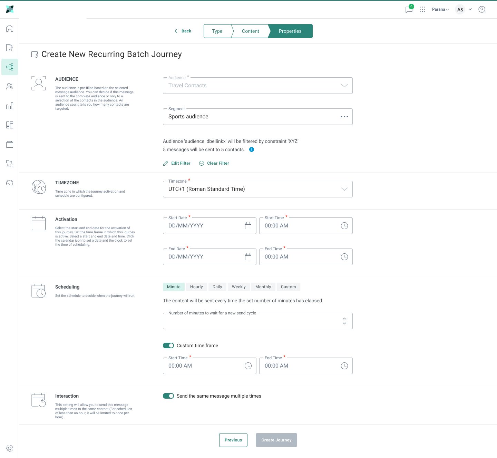Go to the Content step
This screenshot has width=497, height=458.
[x=251, y=31]
